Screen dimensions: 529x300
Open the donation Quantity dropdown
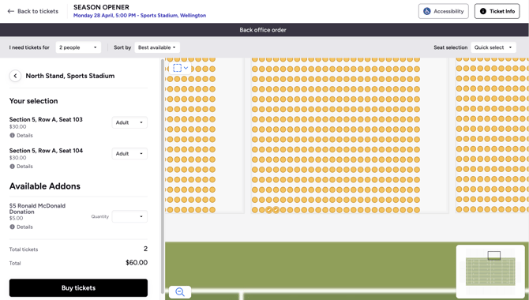pyautogui.click(x=129, y=216)
